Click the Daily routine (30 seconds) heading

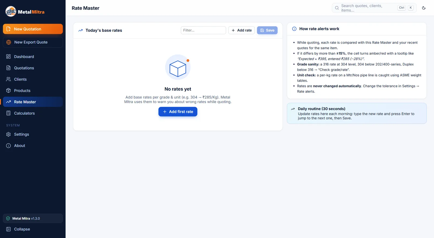point(322,109)
